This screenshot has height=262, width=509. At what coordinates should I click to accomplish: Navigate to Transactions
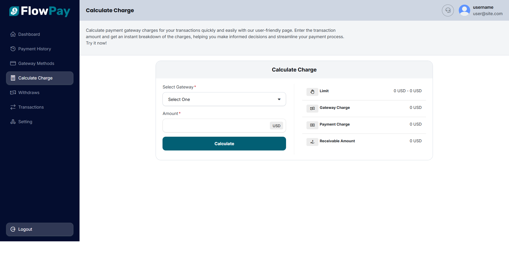pos(31,107)
